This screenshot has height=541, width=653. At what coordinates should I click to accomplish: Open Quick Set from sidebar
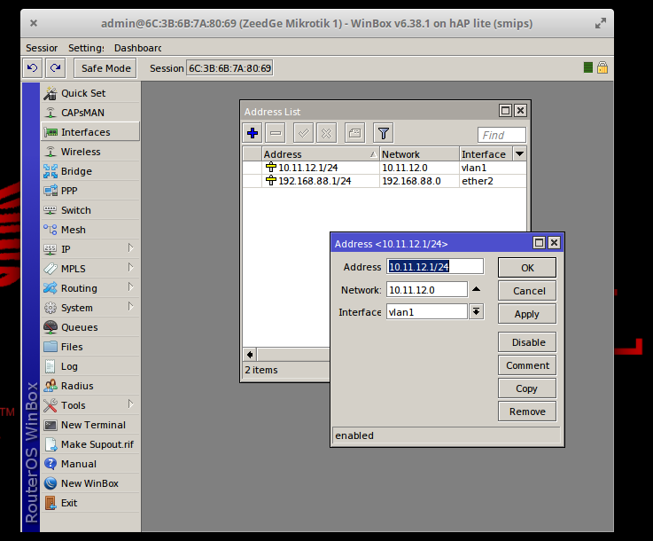(x=90, y=93)
